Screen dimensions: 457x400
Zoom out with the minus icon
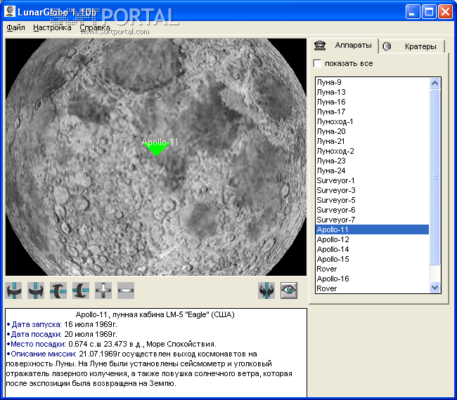126,290
